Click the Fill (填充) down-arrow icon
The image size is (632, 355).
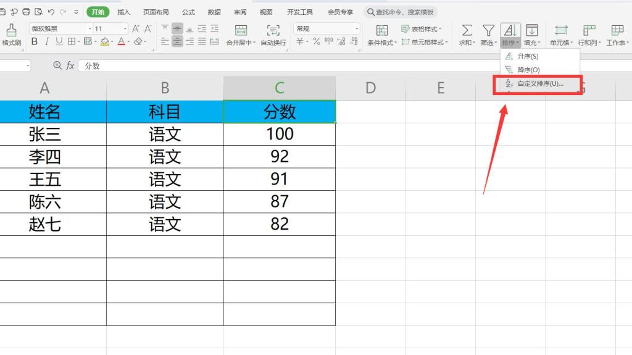pos(531,30)
